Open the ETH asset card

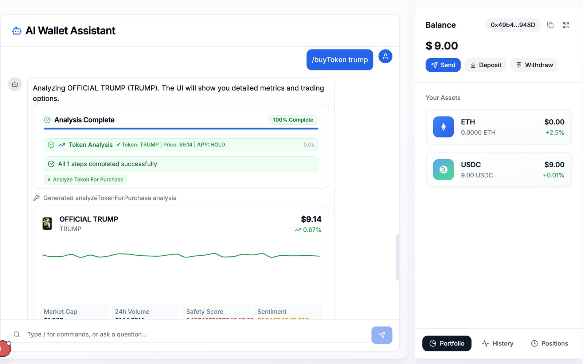point(498,127)
